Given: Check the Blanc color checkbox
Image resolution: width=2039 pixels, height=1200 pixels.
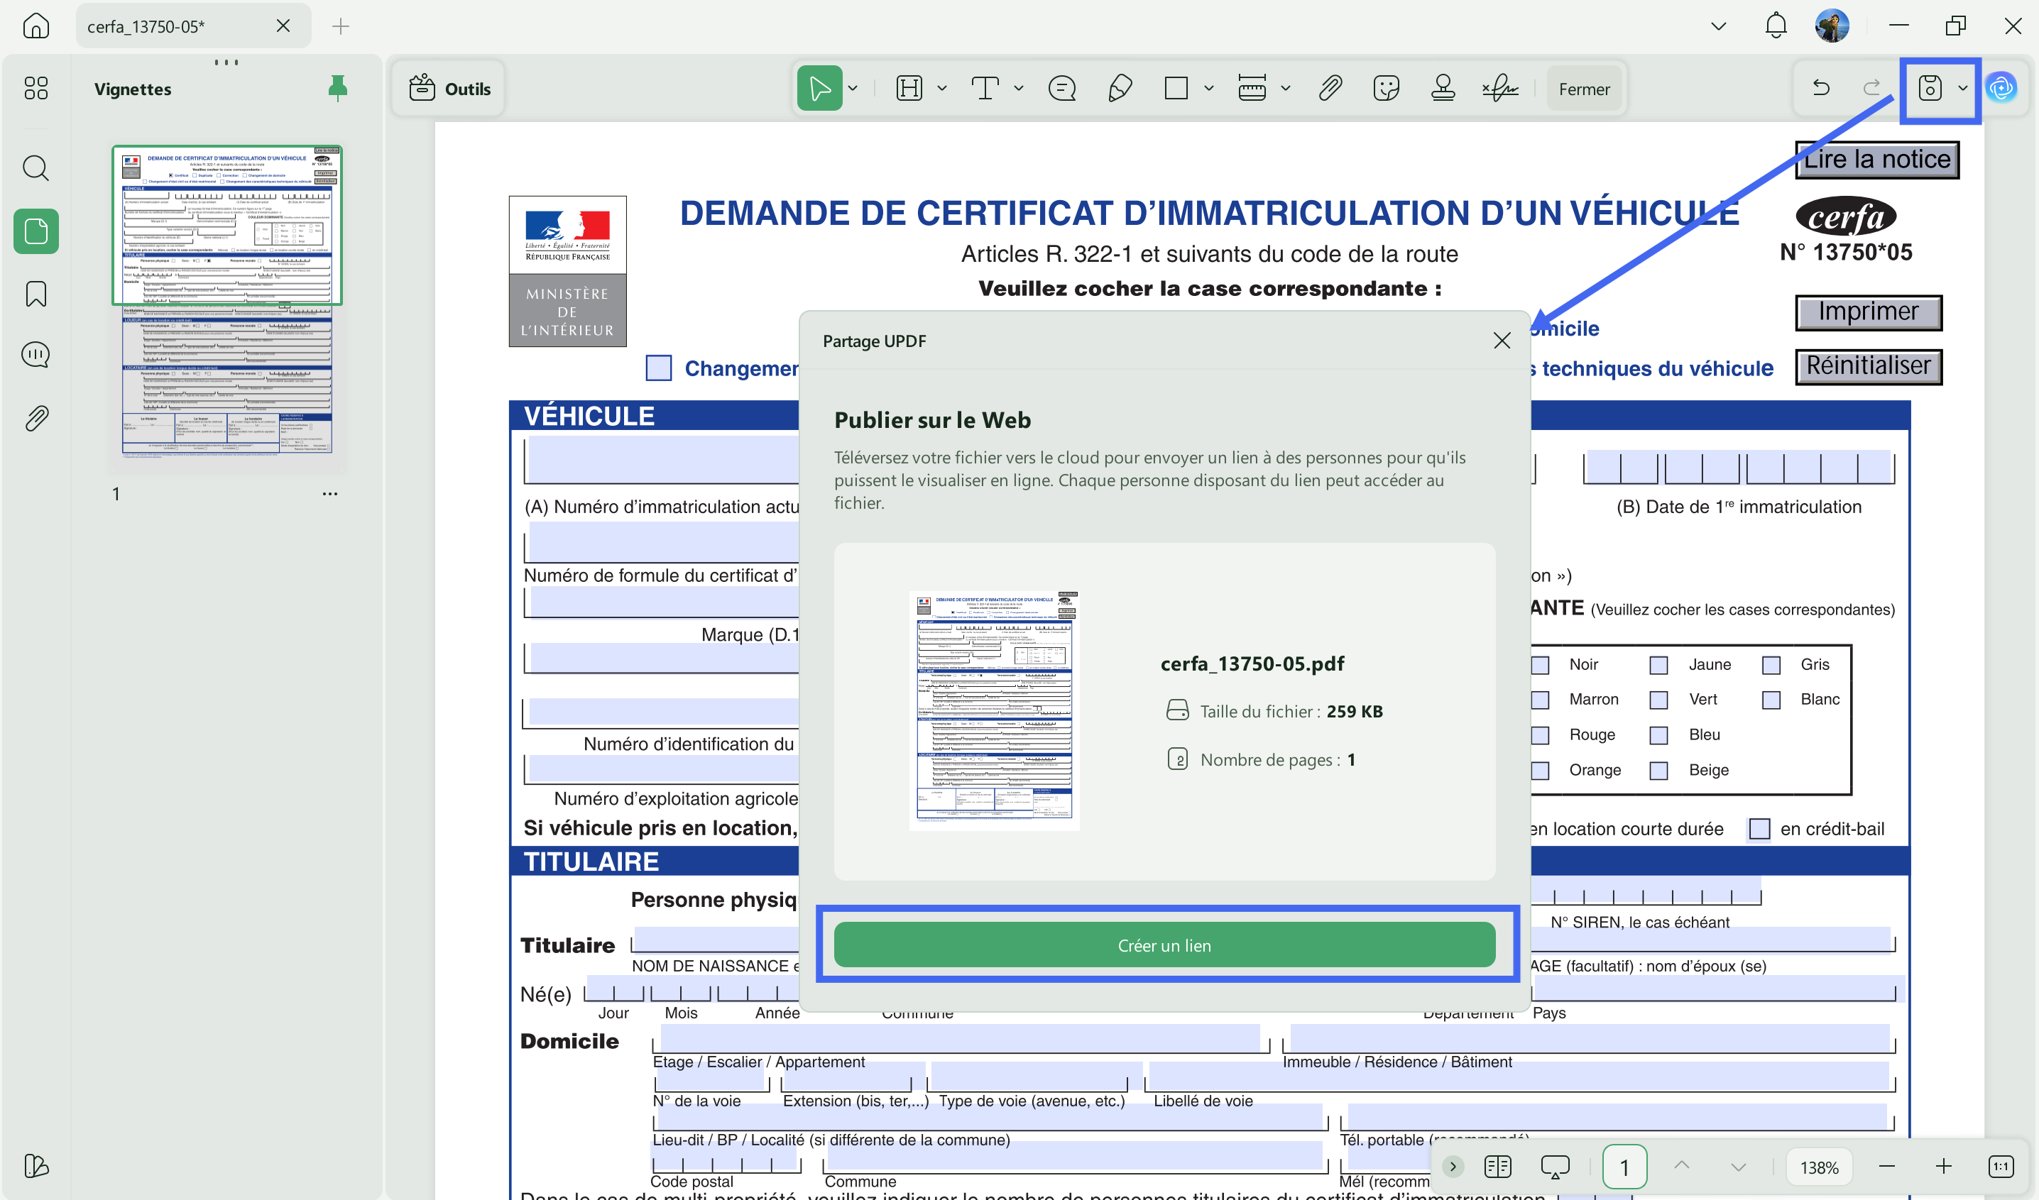Looking at the screenshot, I should pyautogui.click(x=1771, y=700).
